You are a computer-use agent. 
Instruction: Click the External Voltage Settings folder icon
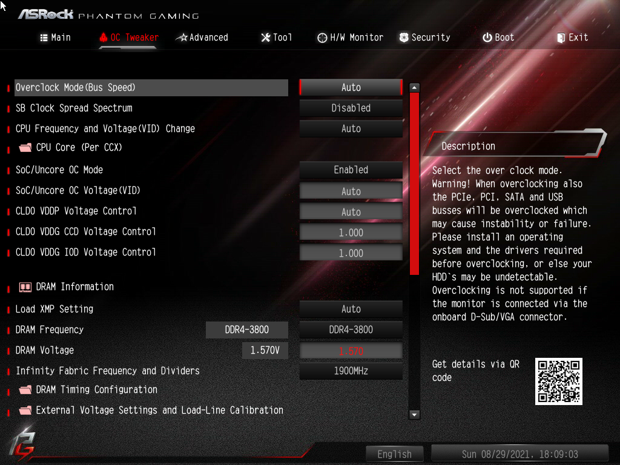click(x=25, y=411)
